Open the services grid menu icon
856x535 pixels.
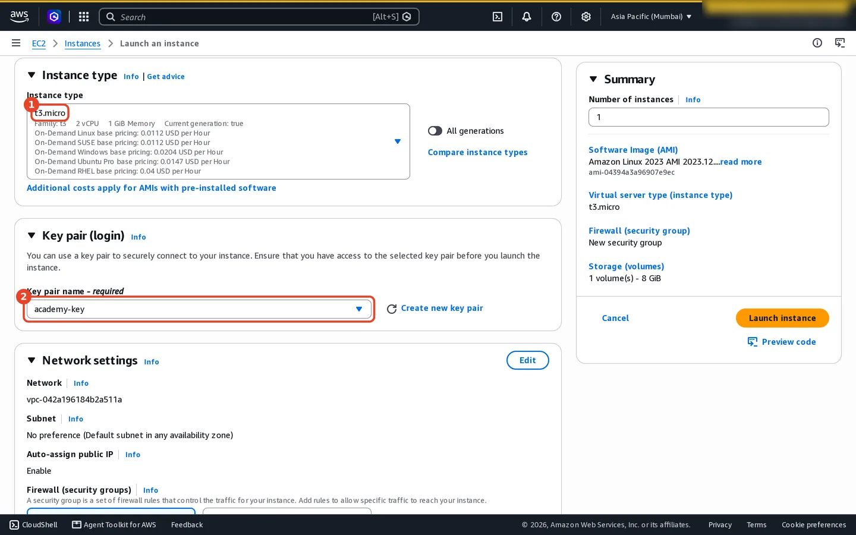tap(84, 17)
